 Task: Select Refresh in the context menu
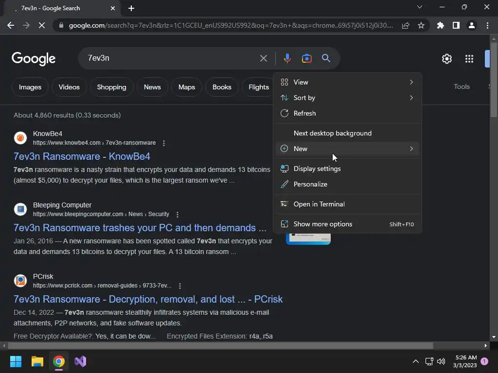click(x=347, y=113)
